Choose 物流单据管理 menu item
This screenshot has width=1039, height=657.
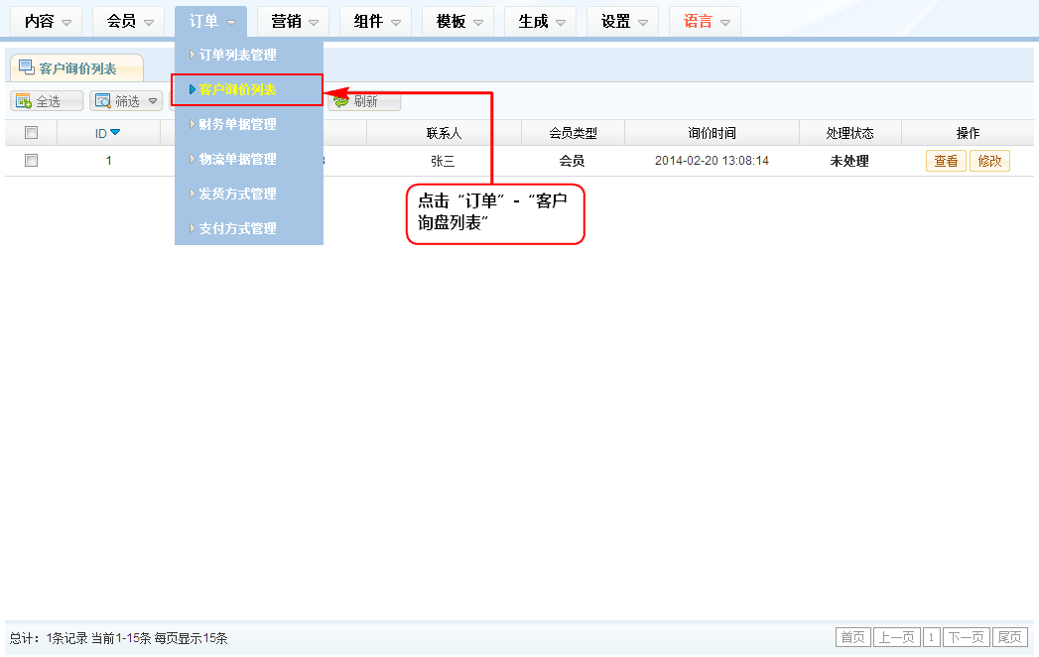[238, 159]
